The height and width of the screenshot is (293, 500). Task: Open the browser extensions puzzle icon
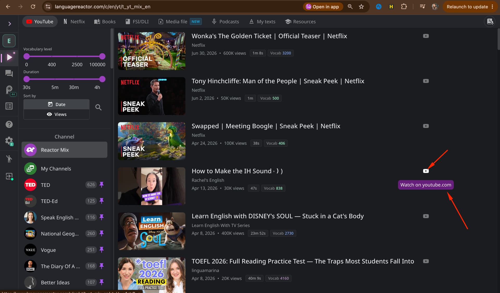pos(404,7)
